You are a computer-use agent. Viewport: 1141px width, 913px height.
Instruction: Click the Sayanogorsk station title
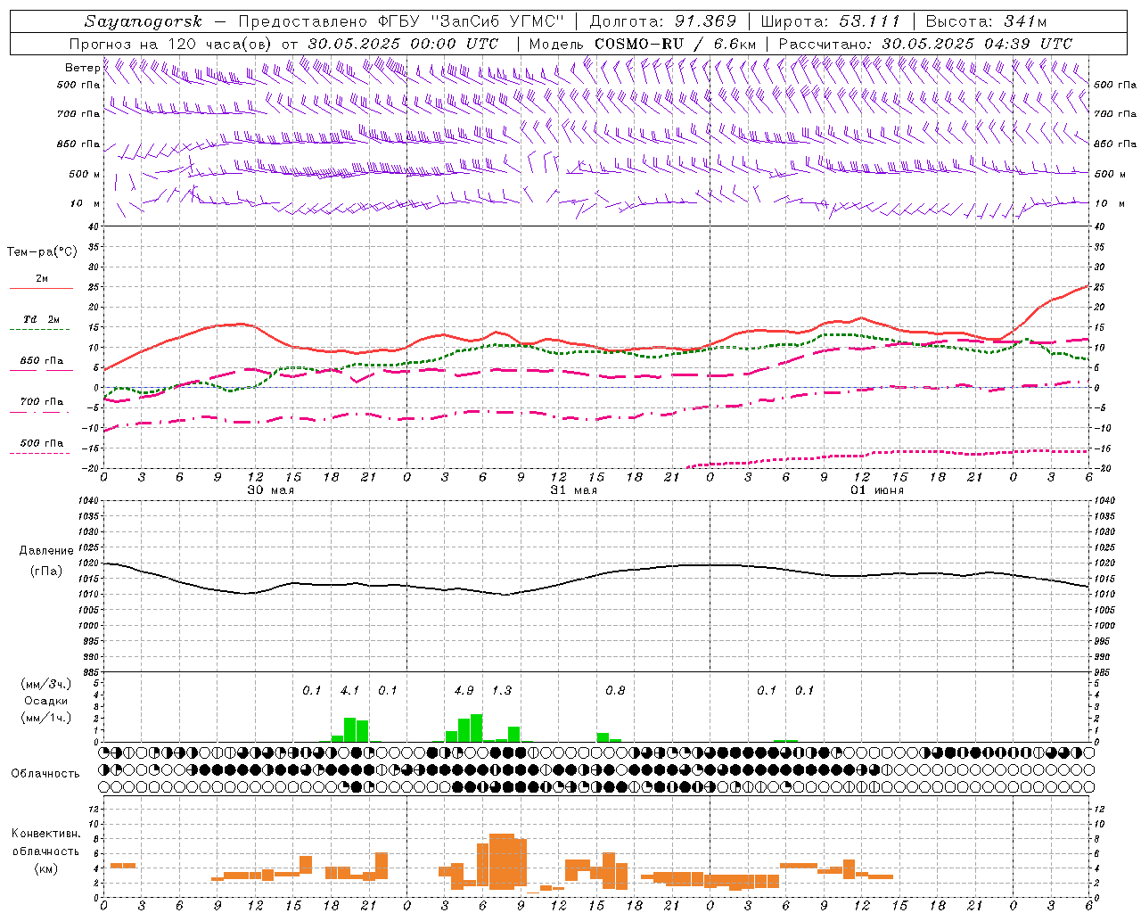click(144, 21)
